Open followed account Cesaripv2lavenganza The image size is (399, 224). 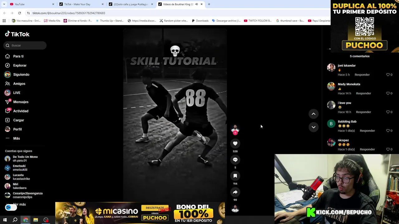pos(24,195)
